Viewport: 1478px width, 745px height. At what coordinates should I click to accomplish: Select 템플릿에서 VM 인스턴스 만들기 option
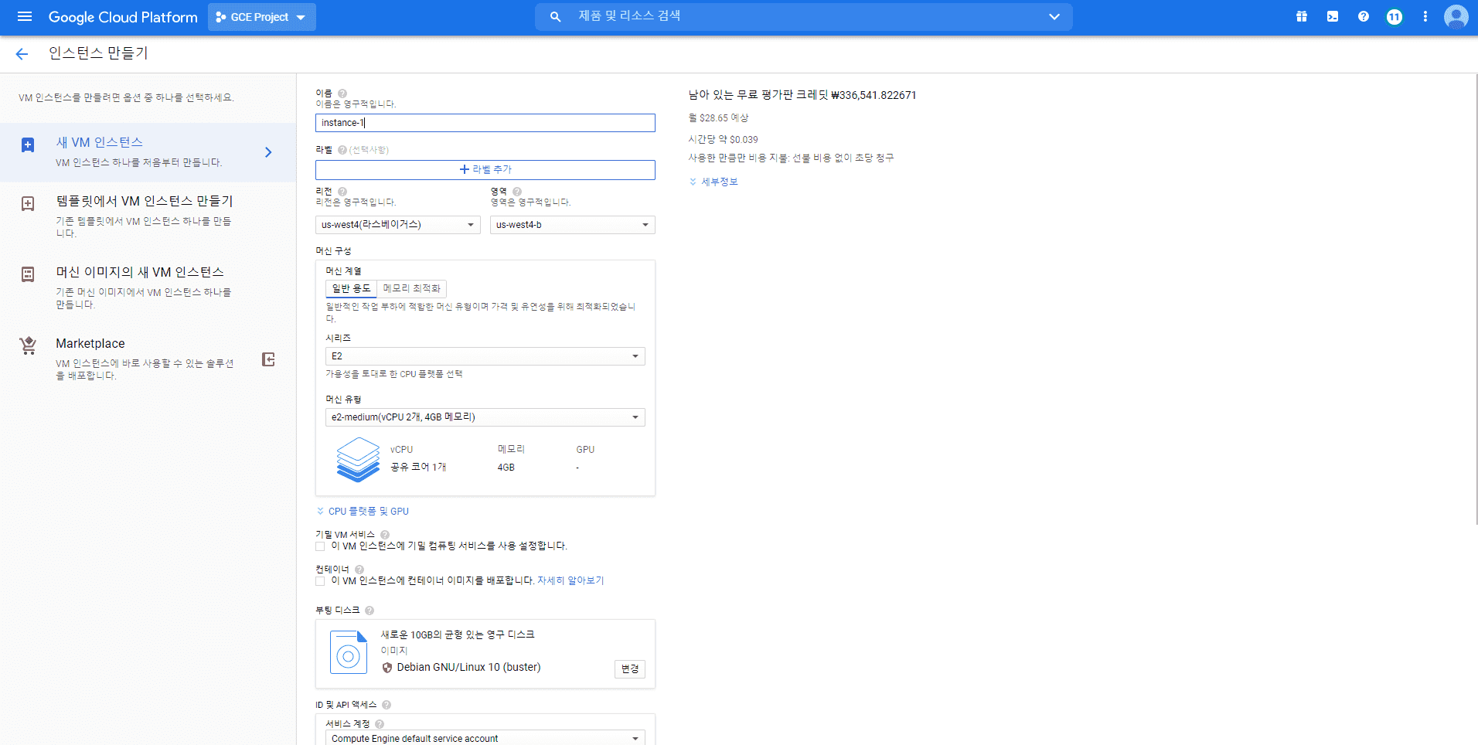click(148, 216)
